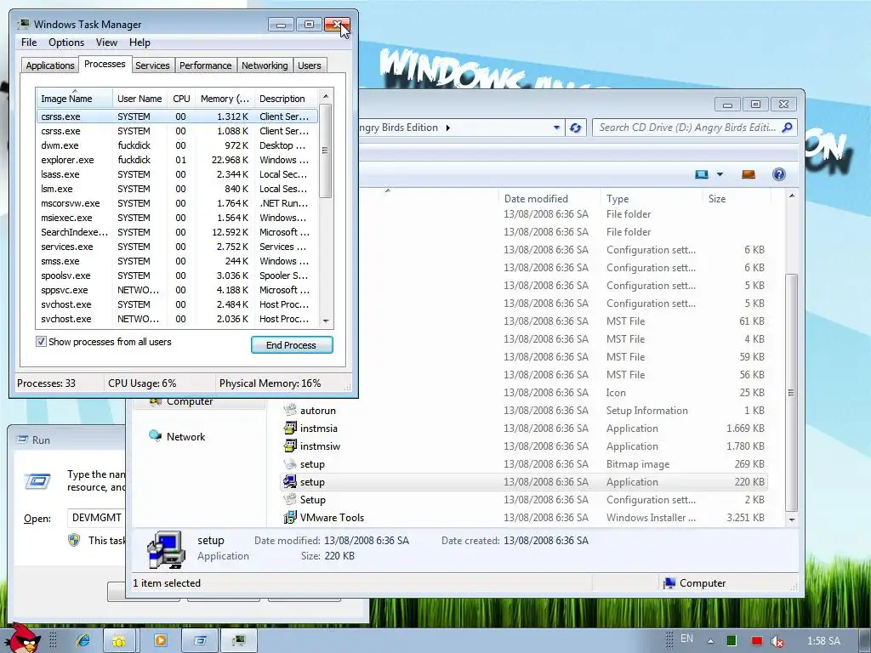Expand breadcrumb arrow after Angry Birds Edition
The height and width of the screenshot is (653, 871).
coord(447,128)
